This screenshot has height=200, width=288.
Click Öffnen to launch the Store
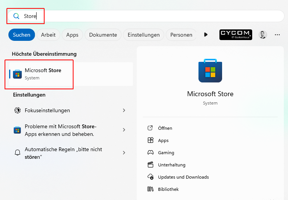[x=165, y=128]
